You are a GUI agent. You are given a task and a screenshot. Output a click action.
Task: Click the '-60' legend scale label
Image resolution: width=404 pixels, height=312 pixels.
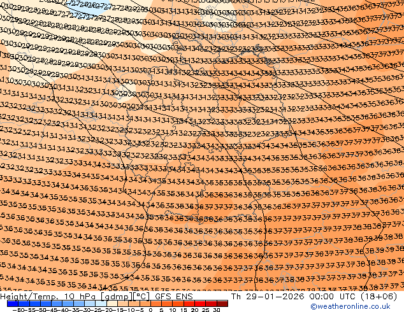pyautogui.click(x=18, y=309)
